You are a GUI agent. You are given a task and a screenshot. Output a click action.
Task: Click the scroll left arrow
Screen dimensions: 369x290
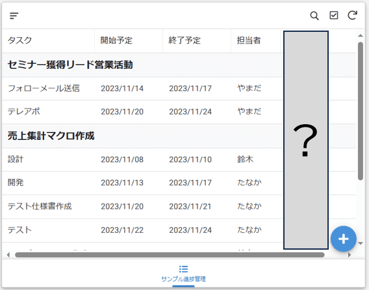click(x=8, y=255)
